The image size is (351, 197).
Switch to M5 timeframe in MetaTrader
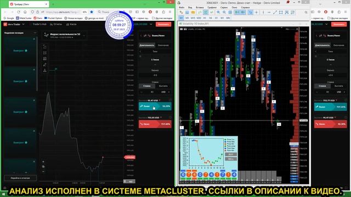pyautogui.click(x=187, y=18)
